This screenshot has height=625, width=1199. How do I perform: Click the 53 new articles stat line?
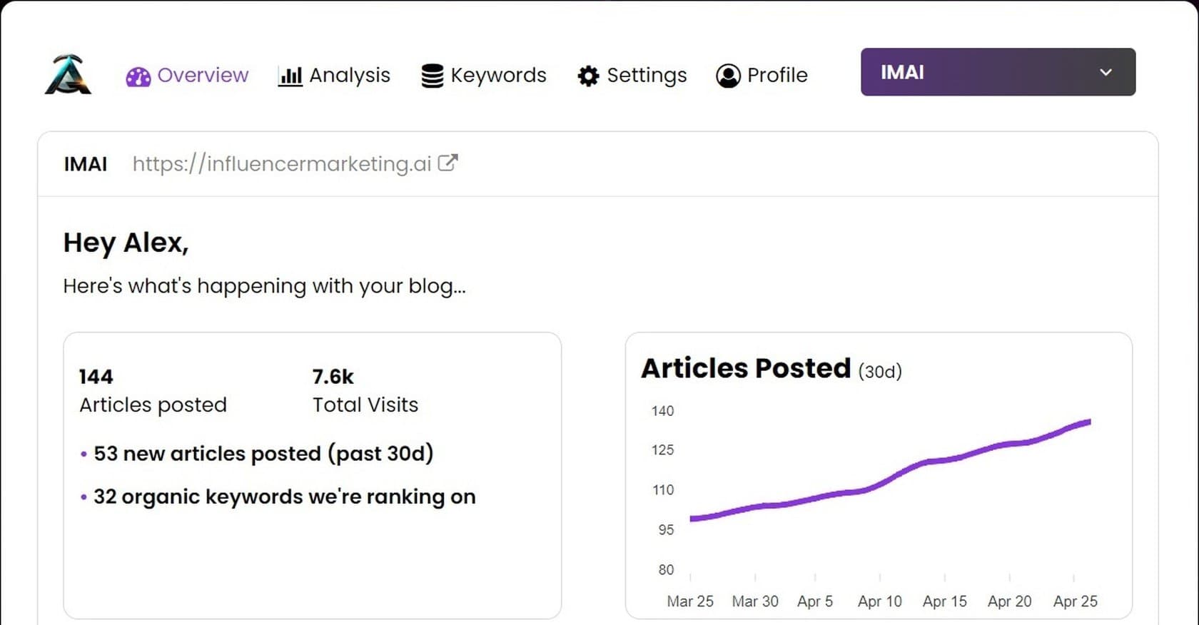[x=265, y=454]
